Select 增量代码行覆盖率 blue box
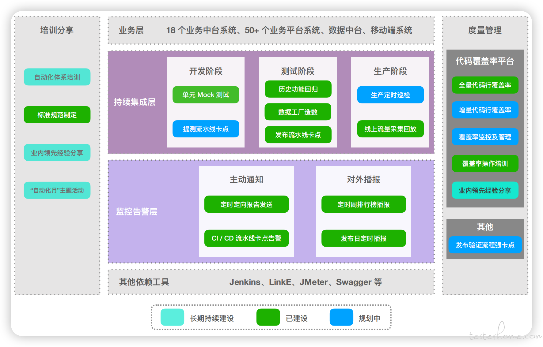The width and height of the screenshot is (543, 347). tap(485, 110)
